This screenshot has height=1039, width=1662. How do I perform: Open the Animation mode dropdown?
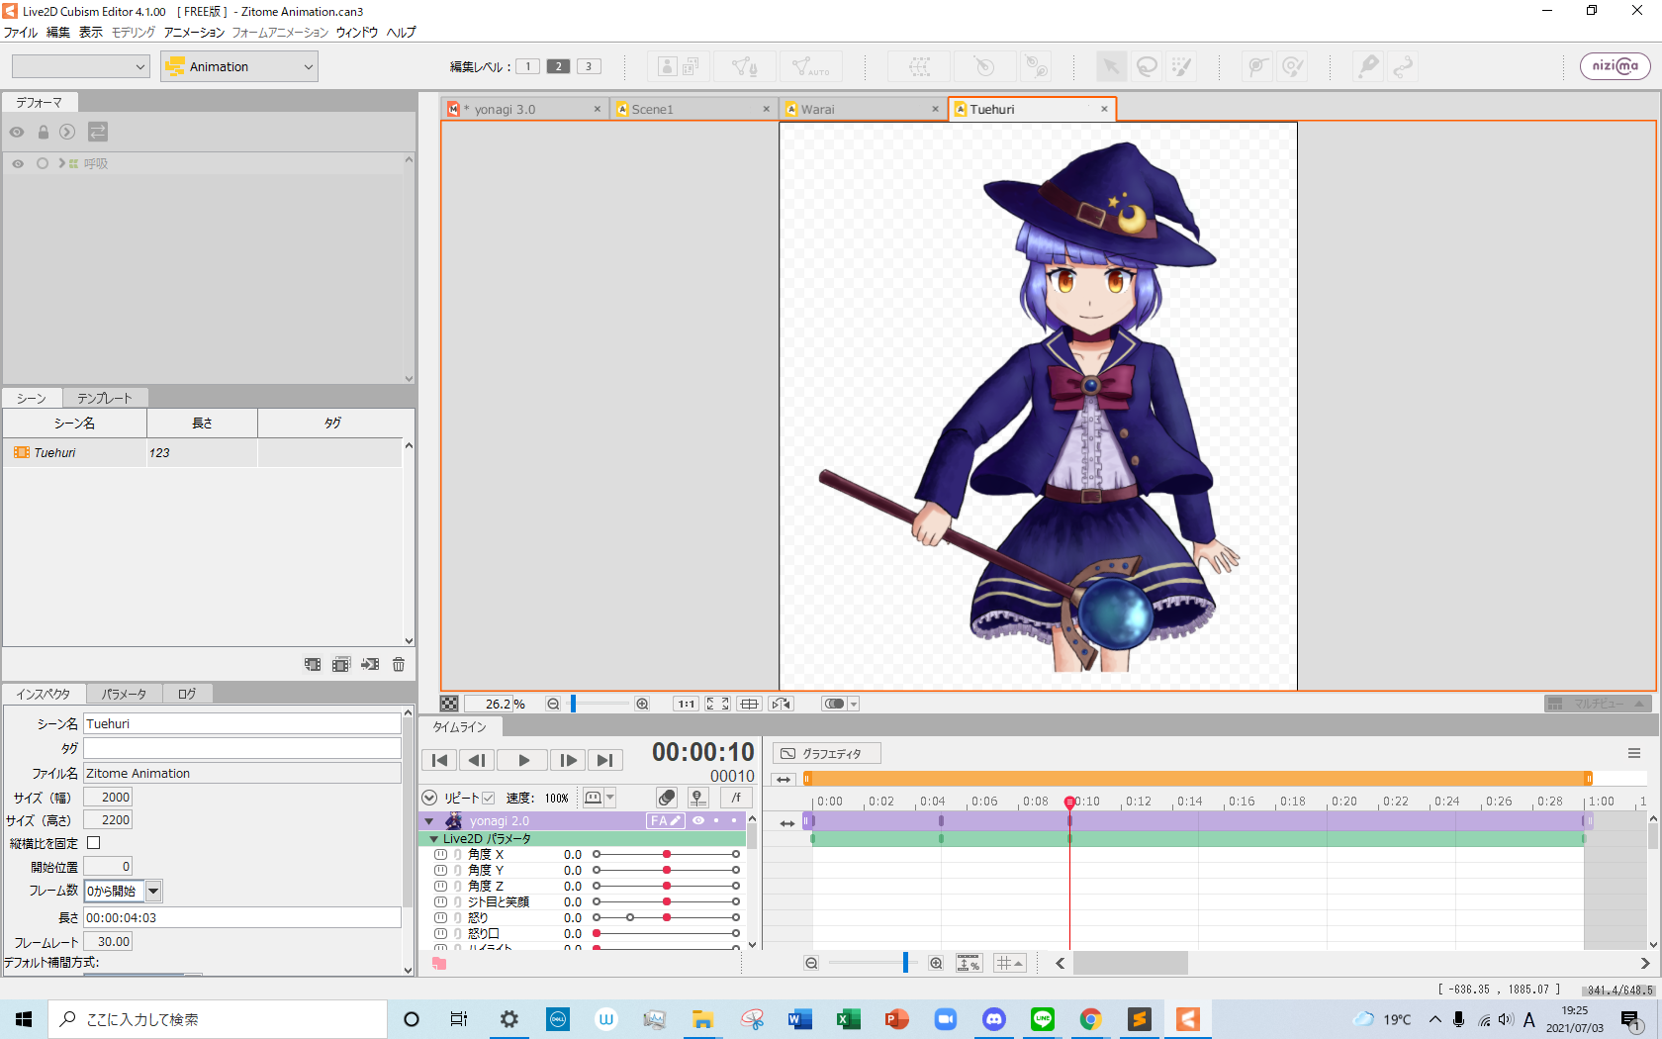239,66
